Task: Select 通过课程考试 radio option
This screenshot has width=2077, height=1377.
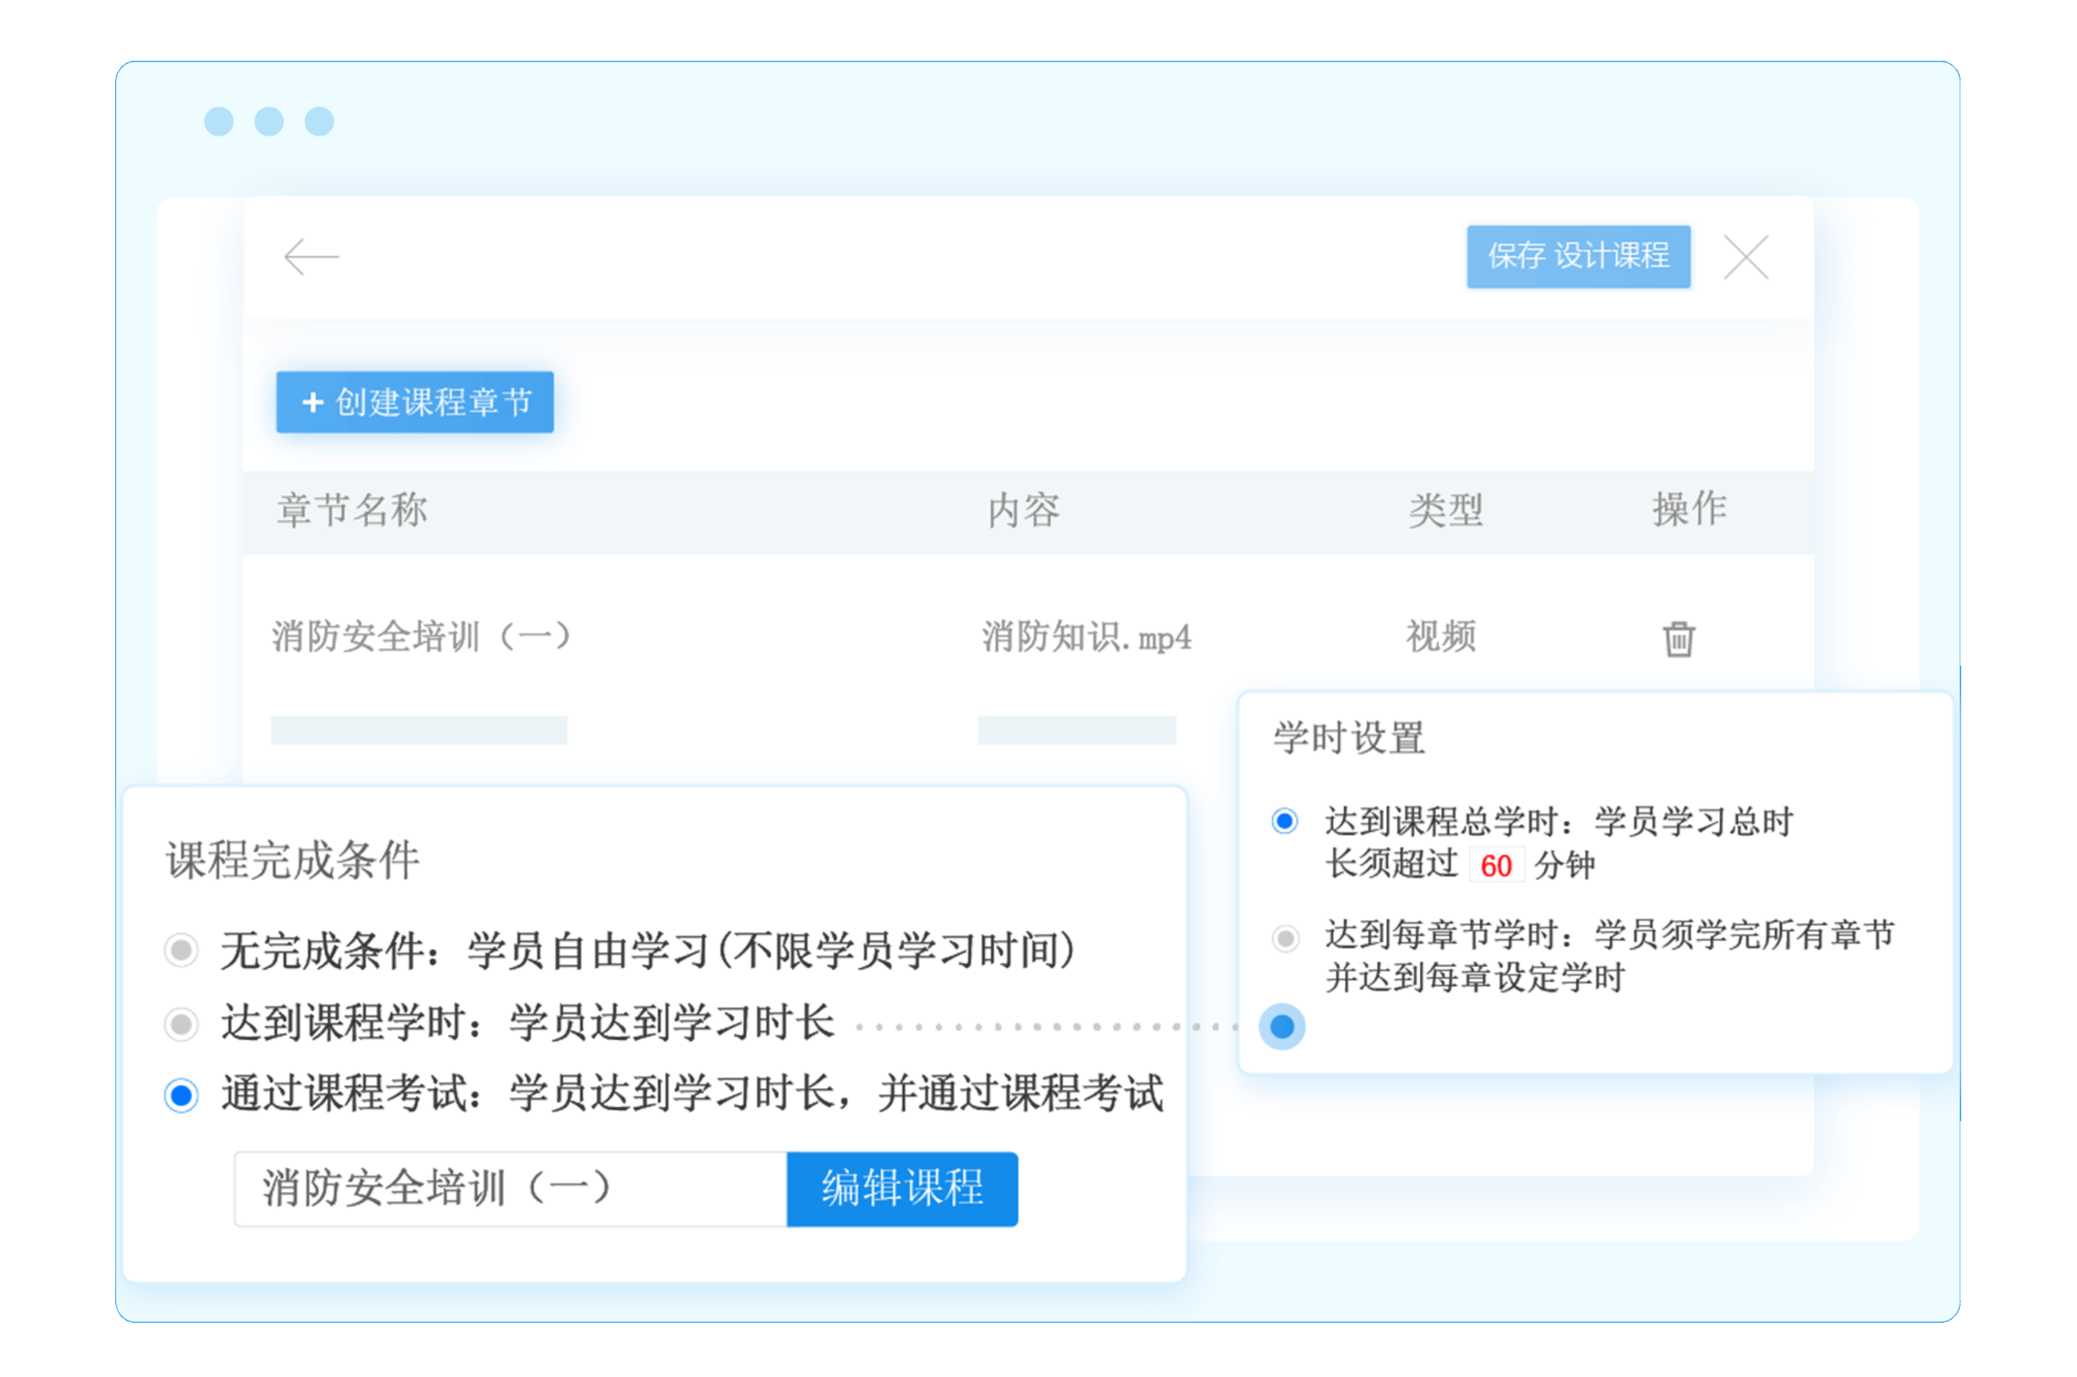Action: [182, 1095]
